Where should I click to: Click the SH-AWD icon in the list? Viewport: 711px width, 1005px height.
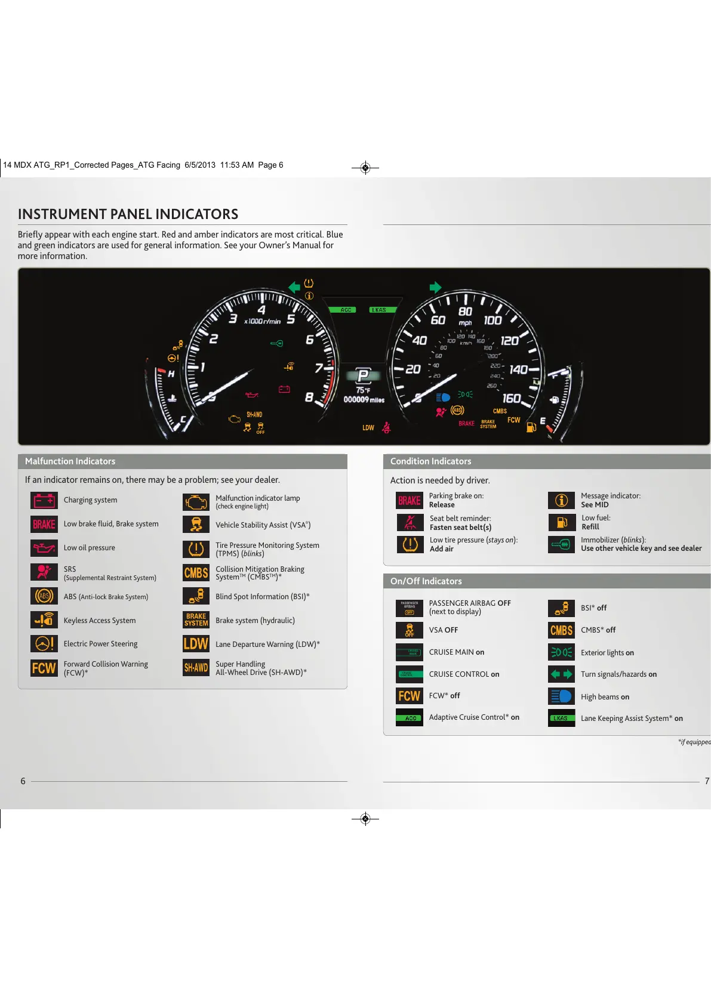coord(196,668)
